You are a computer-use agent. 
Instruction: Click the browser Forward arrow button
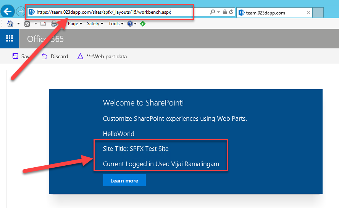point(21,11)
